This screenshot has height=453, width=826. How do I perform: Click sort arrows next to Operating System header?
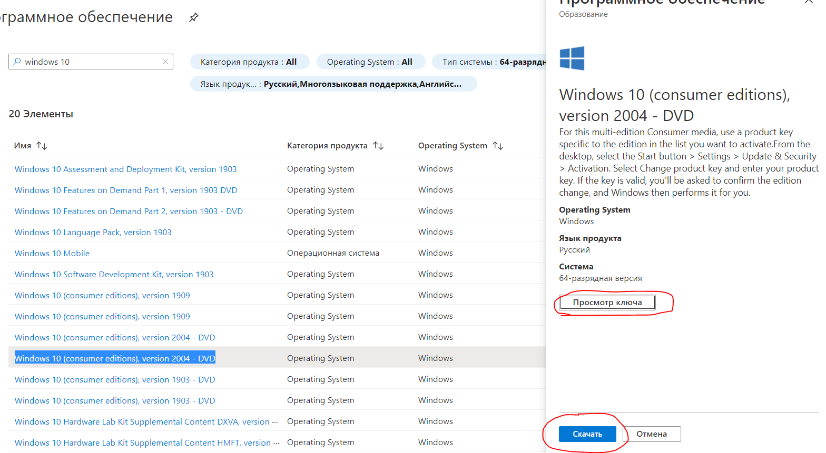tap(498, 146)
